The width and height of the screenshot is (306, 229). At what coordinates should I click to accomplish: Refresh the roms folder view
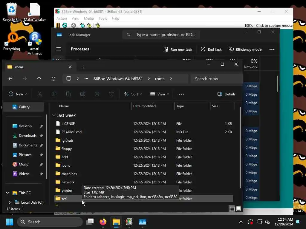click(x=53, y=79)
